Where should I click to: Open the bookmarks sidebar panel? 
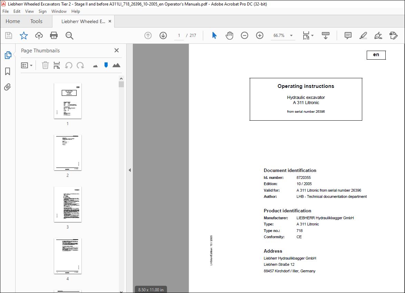pos(8,71)
